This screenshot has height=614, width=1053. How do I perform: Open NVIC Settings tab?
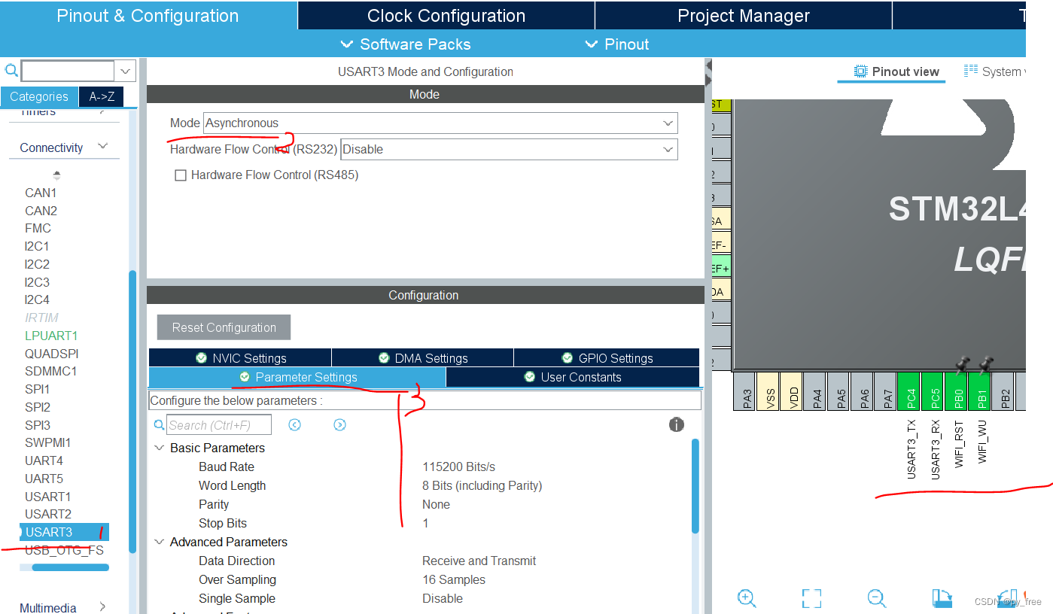tap(240, 358)
